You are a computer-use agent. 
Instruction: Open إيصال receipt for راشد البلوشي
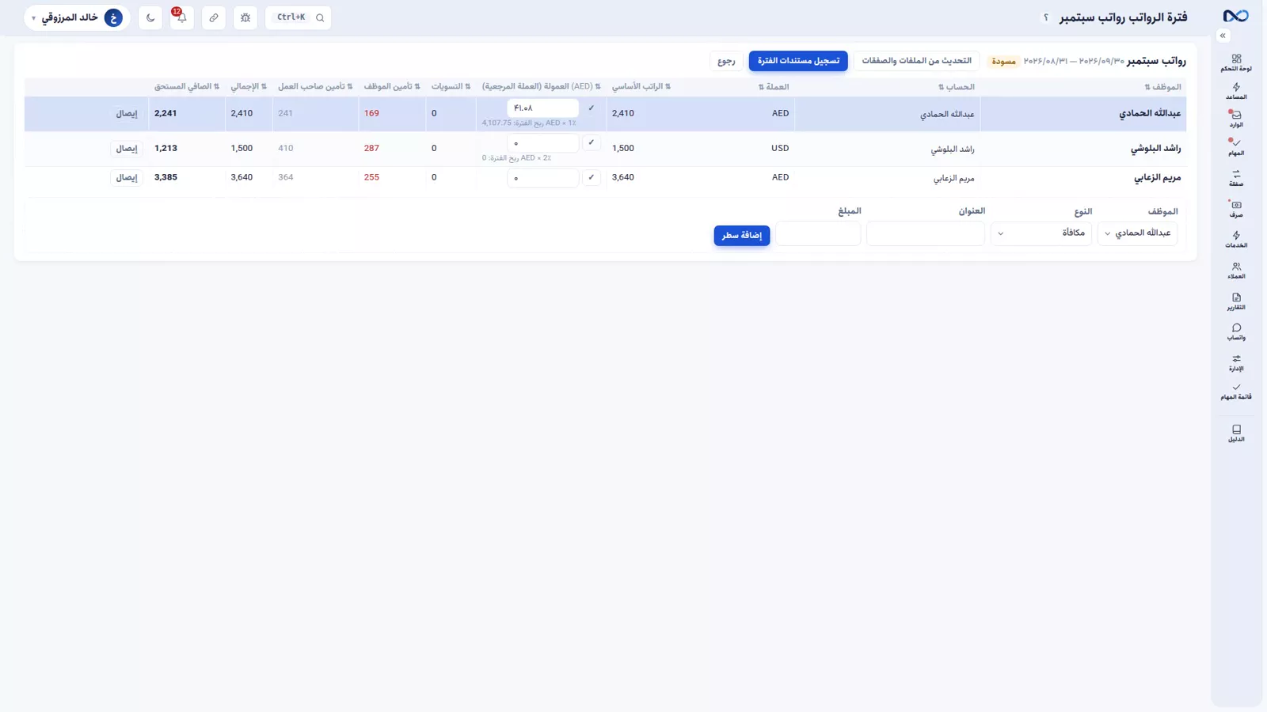coord(127,148)
